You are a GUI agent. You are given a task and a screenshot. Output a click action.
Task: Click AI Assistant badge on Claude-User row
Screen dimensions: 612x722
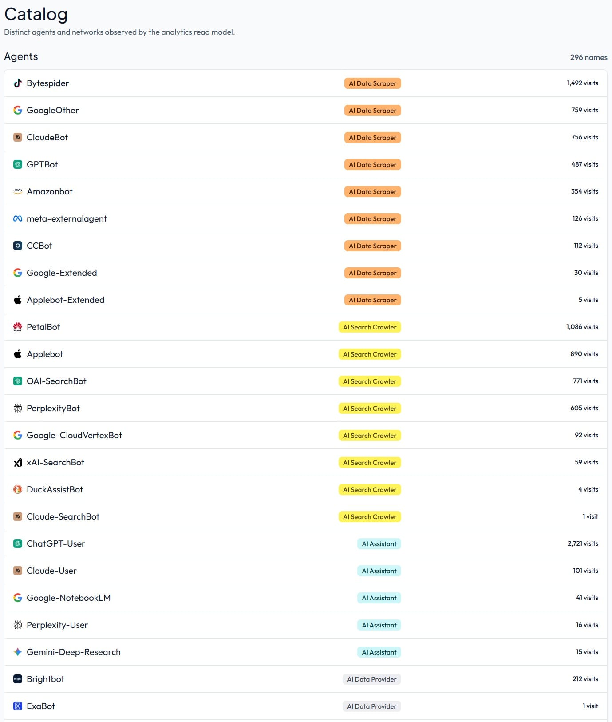(x=379, y=571)
